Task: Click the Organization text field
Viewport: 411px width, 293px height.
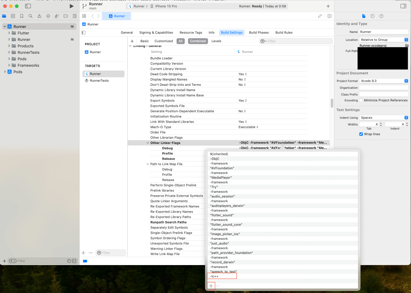Action: point(384,88)
